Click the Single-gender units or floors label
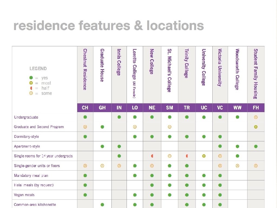Screen dimensions: 277x208 [x=37, y=166]
